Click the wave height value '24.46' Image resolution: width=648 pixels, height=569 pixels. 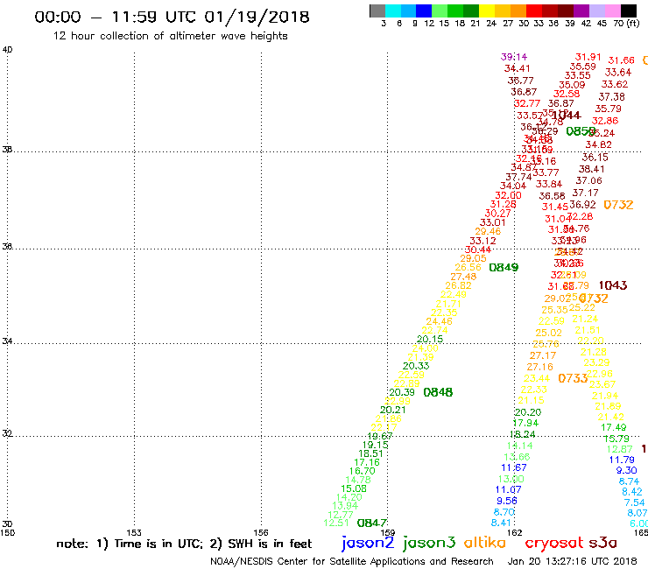[x=439, y=321]
